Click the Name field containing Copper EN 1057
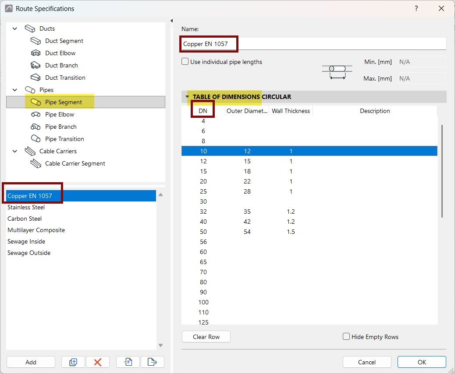 click(313, 44)
